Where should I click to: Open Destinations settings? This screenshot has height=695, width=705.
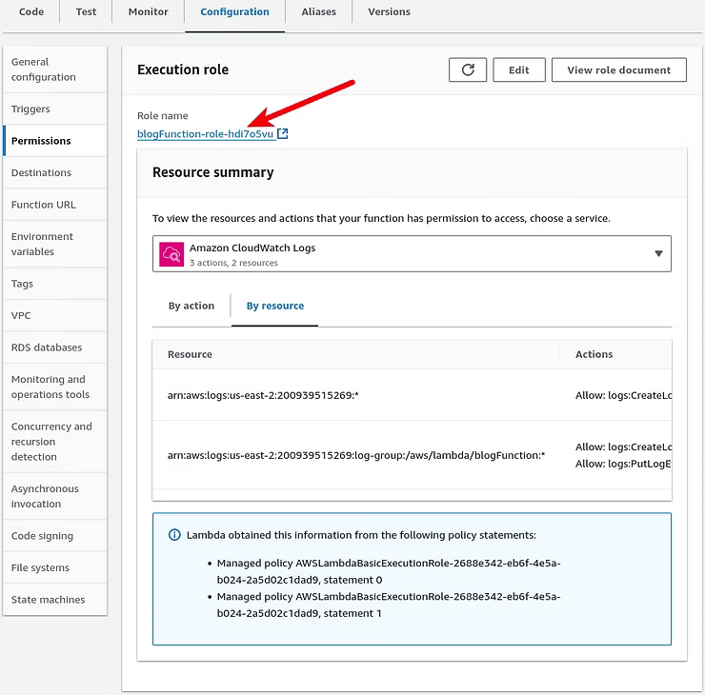[55, 172]
